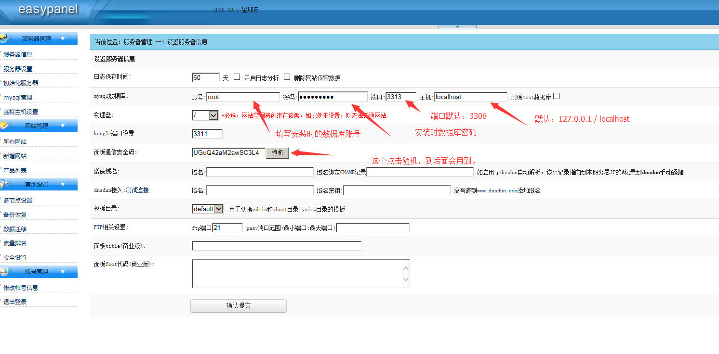Click the monitor icon beside 账号管理 section
Image resolution: width=719 pixels, height=354 pixels.
5,271
